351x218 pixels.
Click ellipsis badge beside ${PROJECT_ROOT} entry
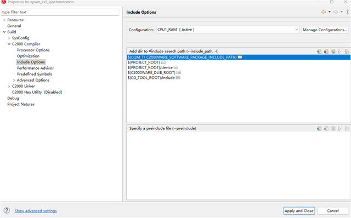pyautogui.click(x=163, y=62)
